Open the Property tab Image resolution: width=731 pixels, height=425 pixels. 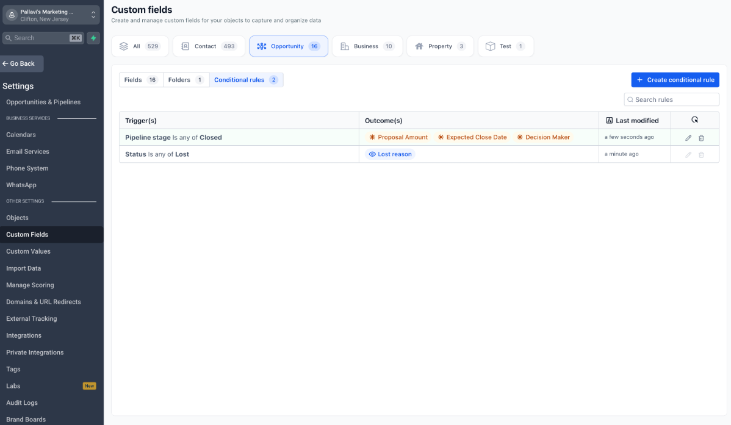[440, 46]
